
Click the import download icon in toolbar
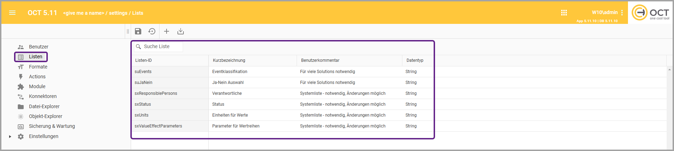[181, 31]
